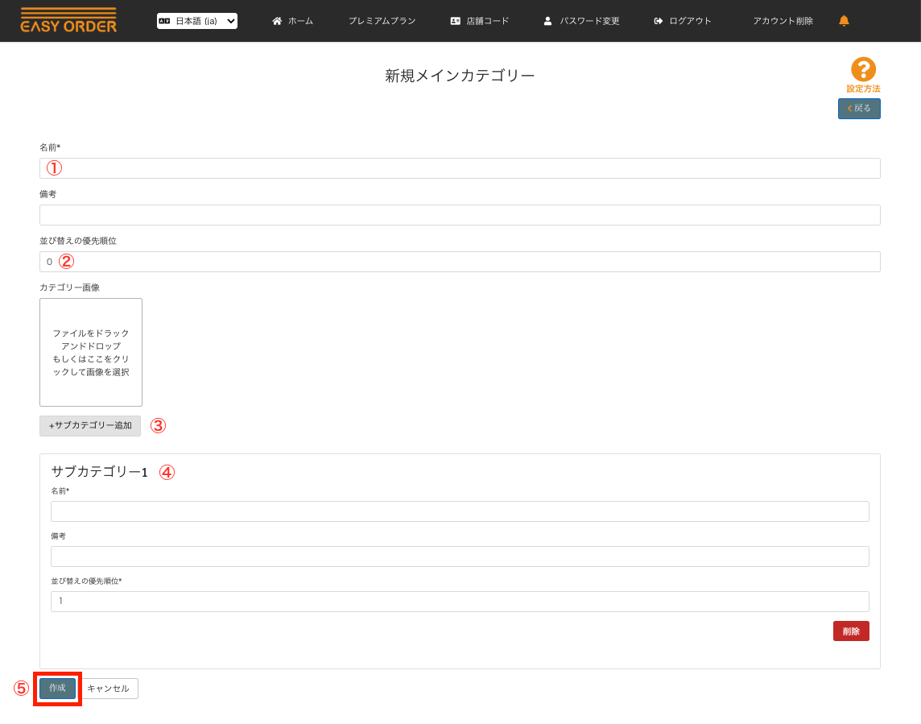Open the 設定方法 help link

863,89
